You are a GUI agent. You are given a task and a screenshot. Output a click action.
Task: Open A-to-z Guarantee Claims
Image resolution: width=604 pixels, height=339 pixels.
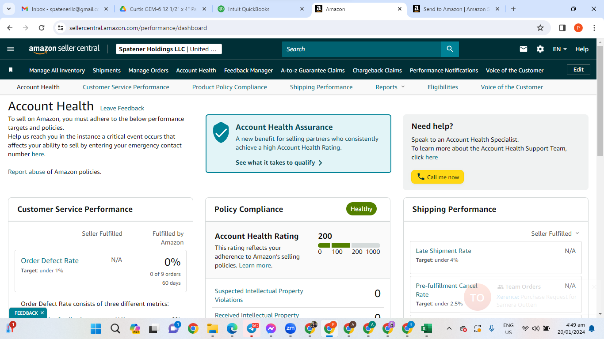tap(313, 70)
